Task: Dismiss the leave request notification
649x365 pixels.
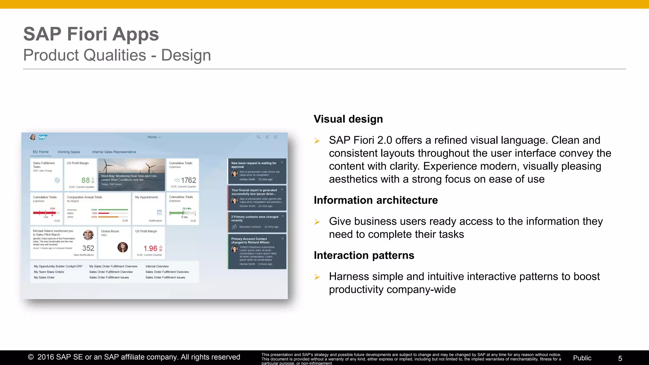Action: [282, 163]
